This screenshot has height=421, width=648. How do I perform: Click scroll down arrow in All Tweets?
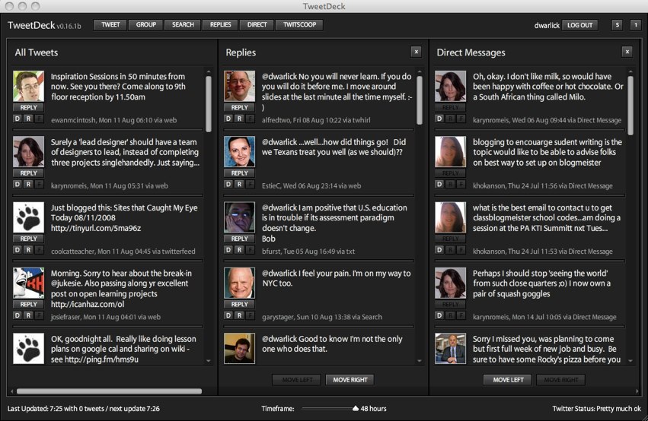(209, 361)
